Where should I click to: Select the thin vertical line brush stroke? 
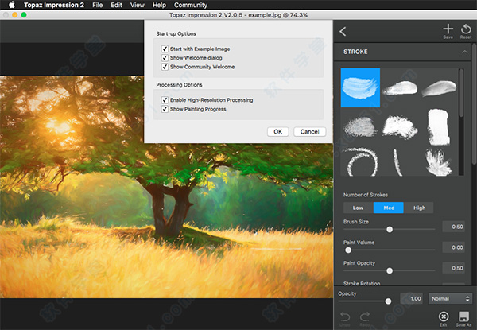click(x=397, y=162)
